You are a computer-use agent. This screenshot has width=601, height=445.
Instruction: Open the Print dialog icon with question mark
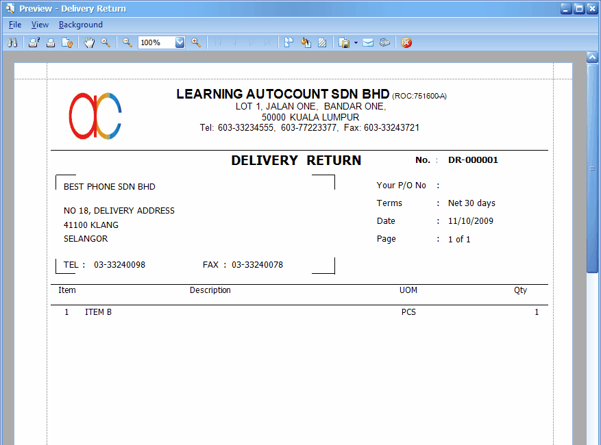click(34, 42)
